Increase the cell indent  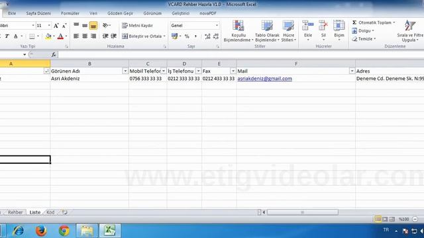tap(114, 36)
